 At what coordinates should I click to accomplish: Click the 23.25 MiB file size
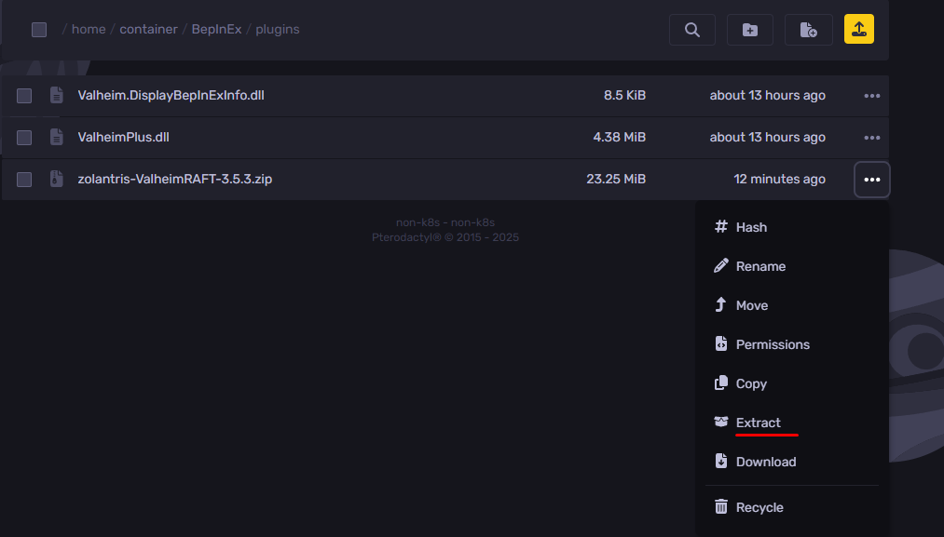[x=616, y=179]
